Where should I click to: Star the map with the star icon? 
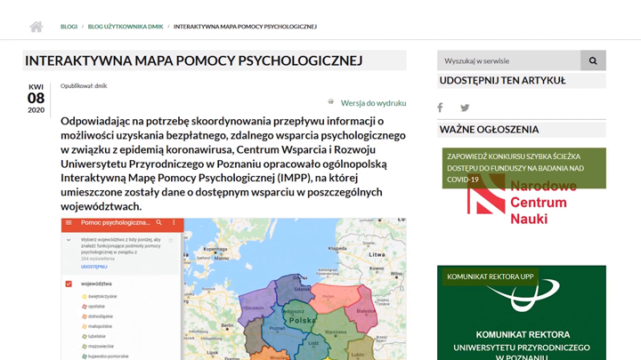point(170,240)
